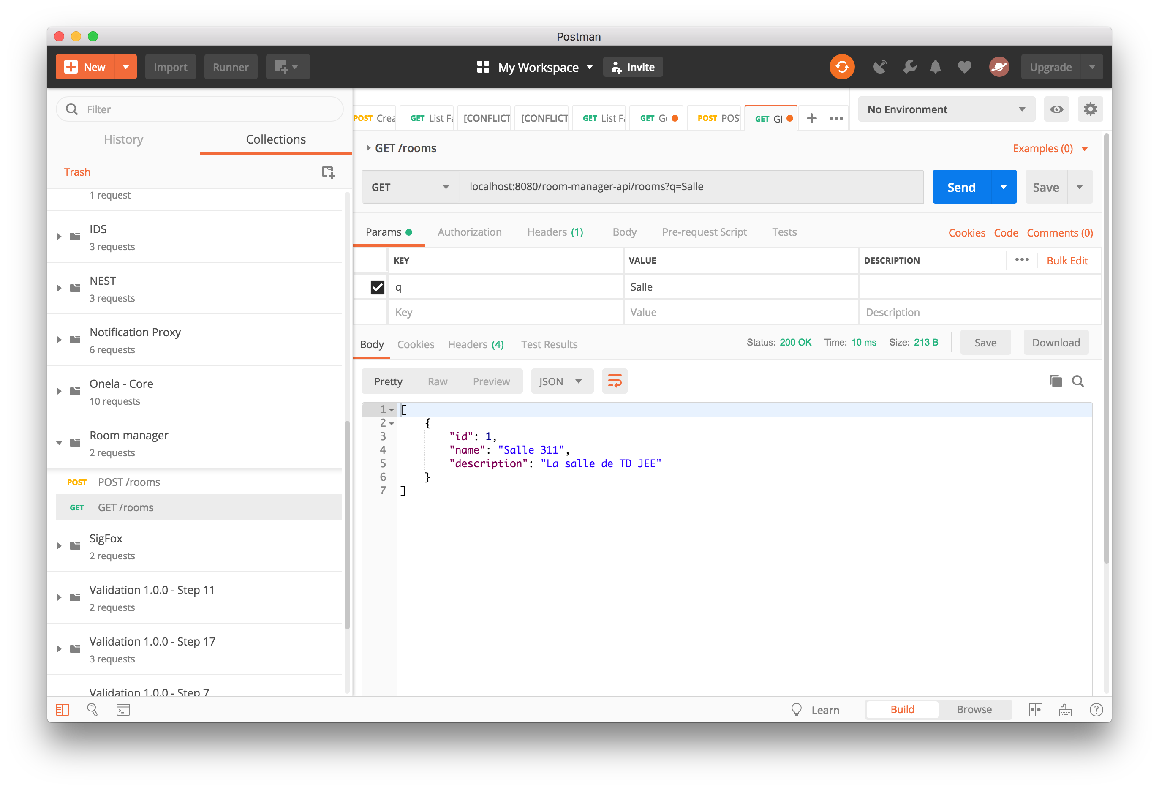Switch to Browse mode in the bottom toggle
1159x790 pixels.
974,710
